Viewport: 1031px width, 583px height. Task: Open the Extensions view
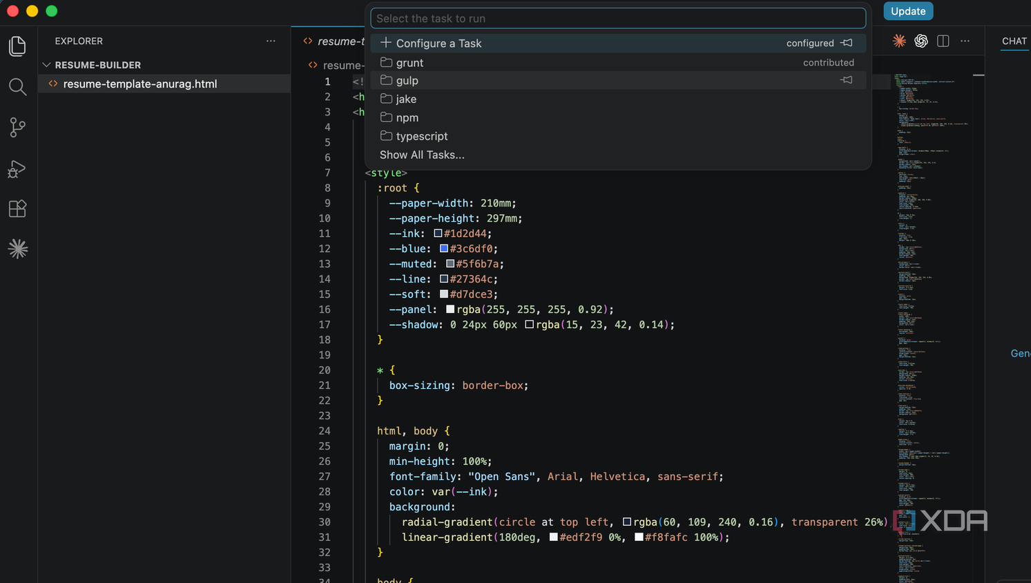(x=17, y=209)
